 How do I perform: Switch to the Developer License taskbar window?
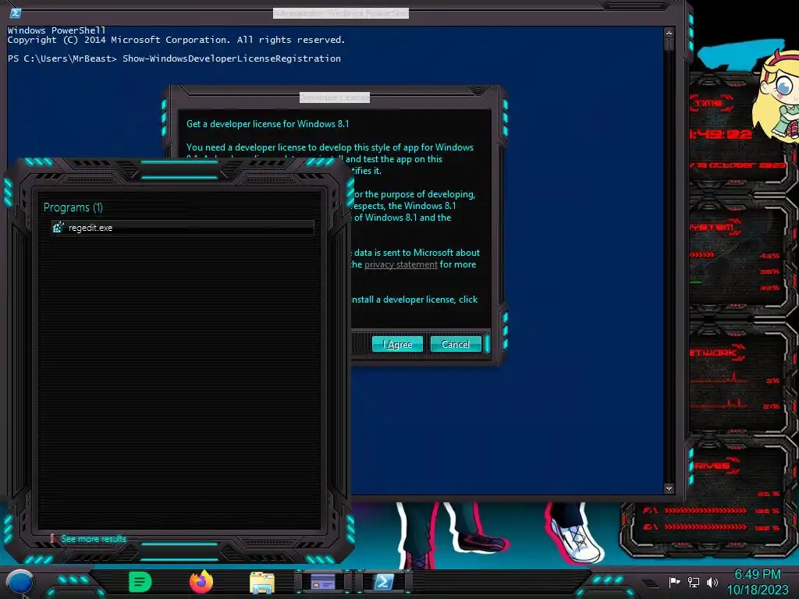click(323, 582)
